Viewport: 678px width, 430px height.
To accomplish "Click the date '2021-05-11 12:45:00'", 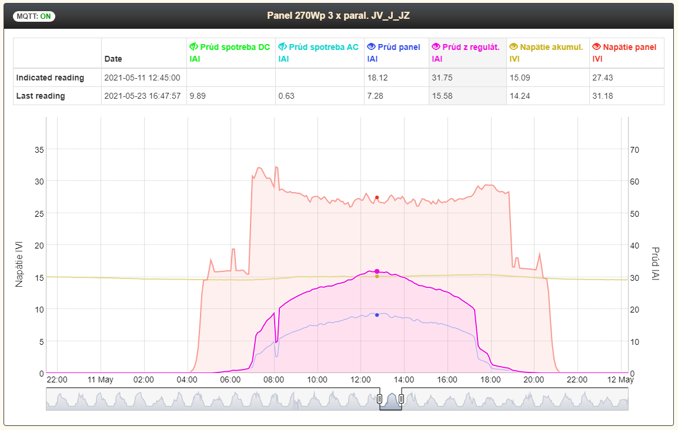I will [x=142, y=78].
